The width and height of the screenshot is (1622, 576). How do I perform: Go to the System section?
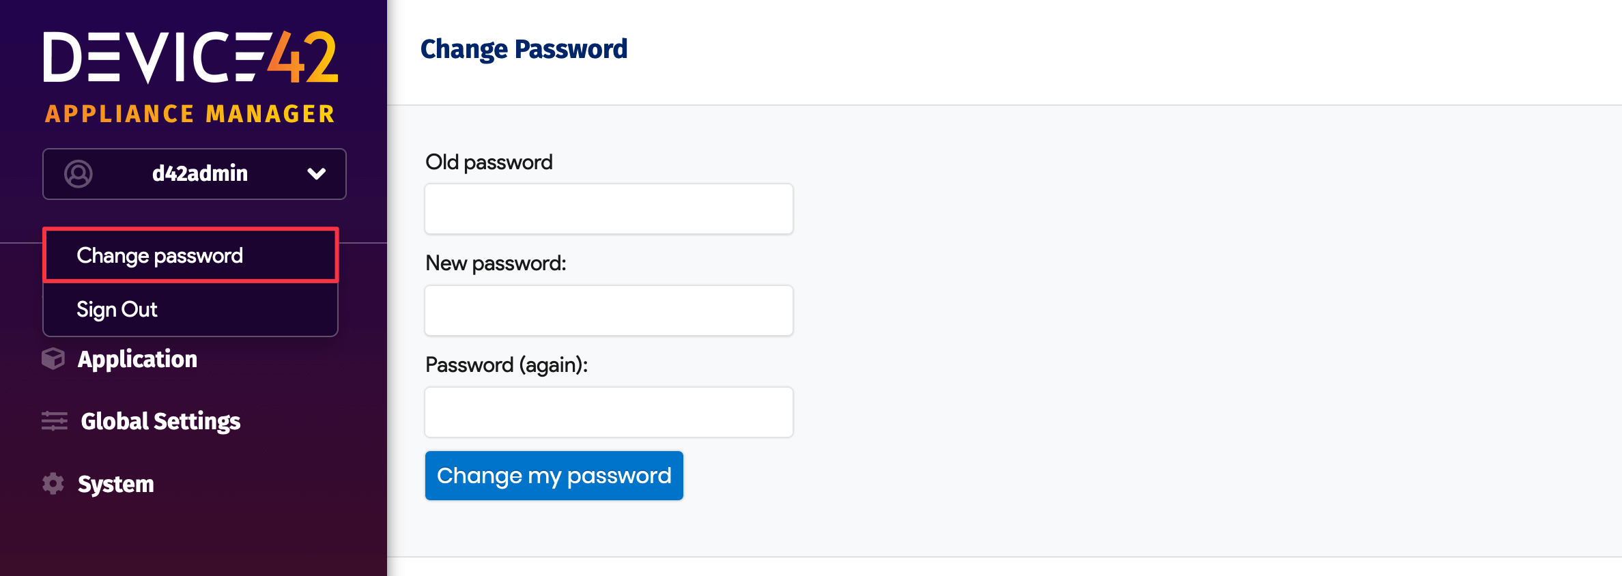[116, 484]
